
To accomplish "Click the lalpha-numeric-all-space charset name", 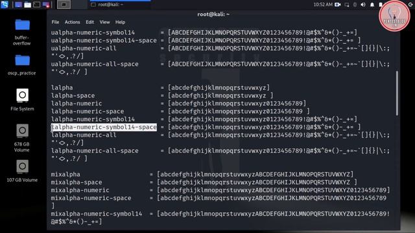I will point(95,151).
